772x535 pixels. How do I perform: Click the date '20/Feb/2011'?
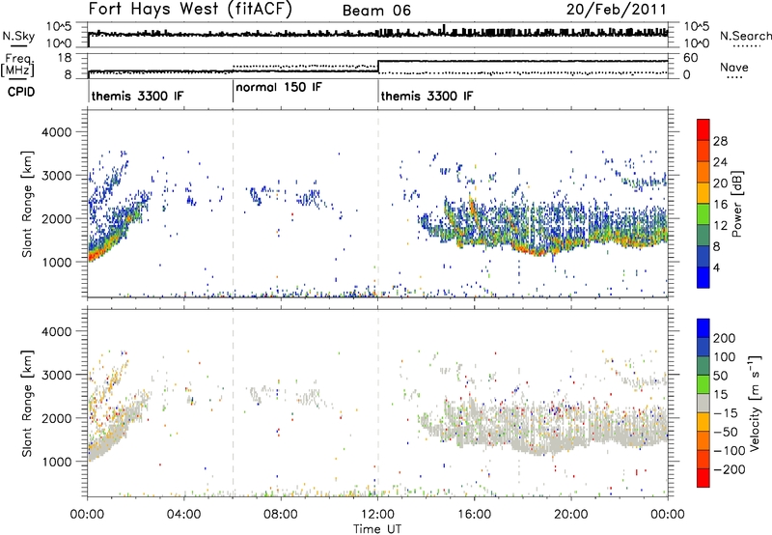[x=617, y=10]
